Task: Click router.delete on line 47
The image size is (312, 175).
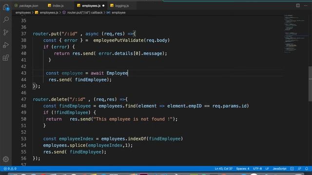Action: pos(50,99)
